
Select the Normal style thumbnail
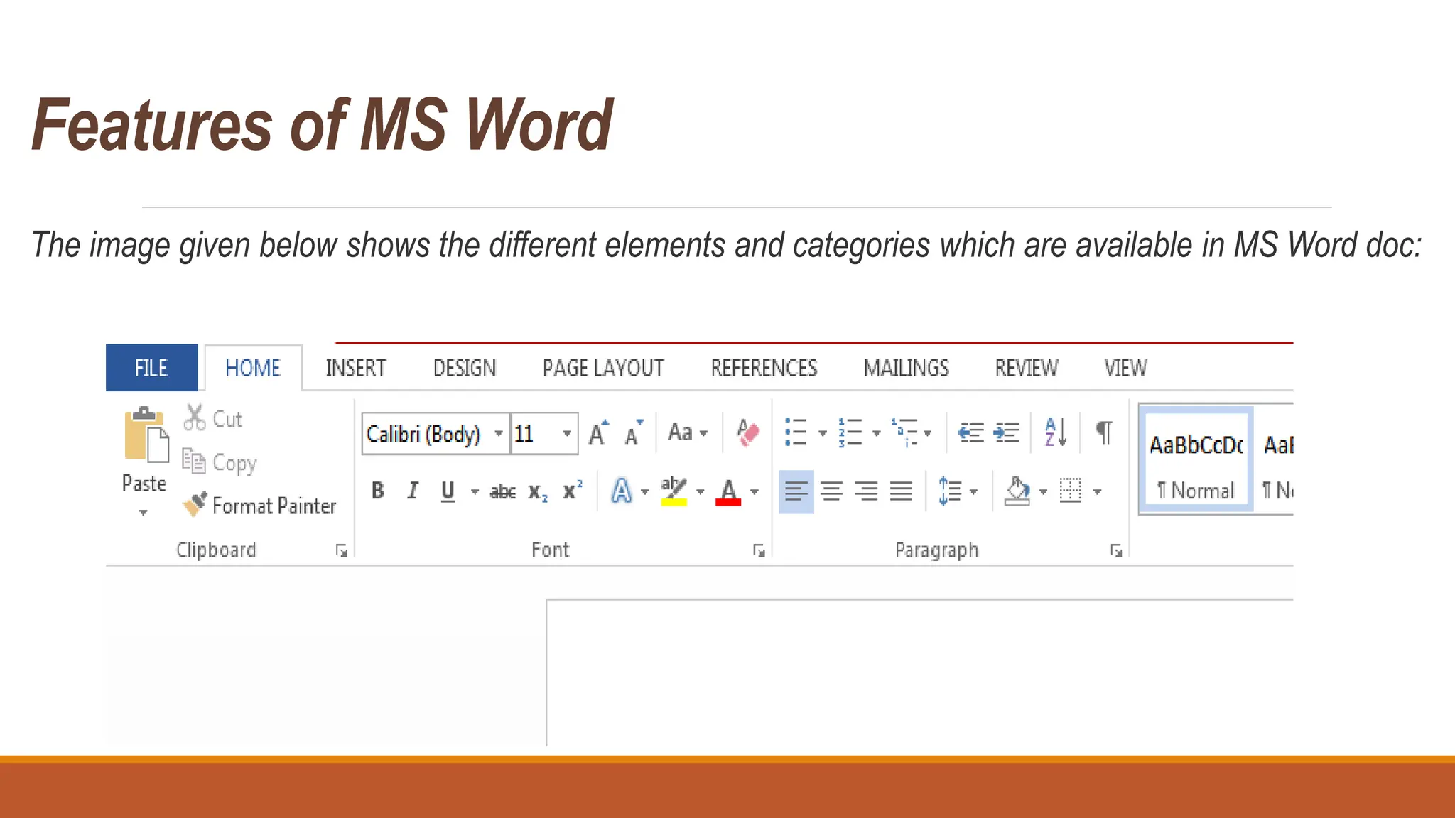tap(1196, 460)
